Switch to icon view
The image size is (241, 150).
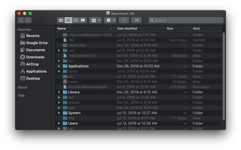pyautogui.click(x=61, y=20)
